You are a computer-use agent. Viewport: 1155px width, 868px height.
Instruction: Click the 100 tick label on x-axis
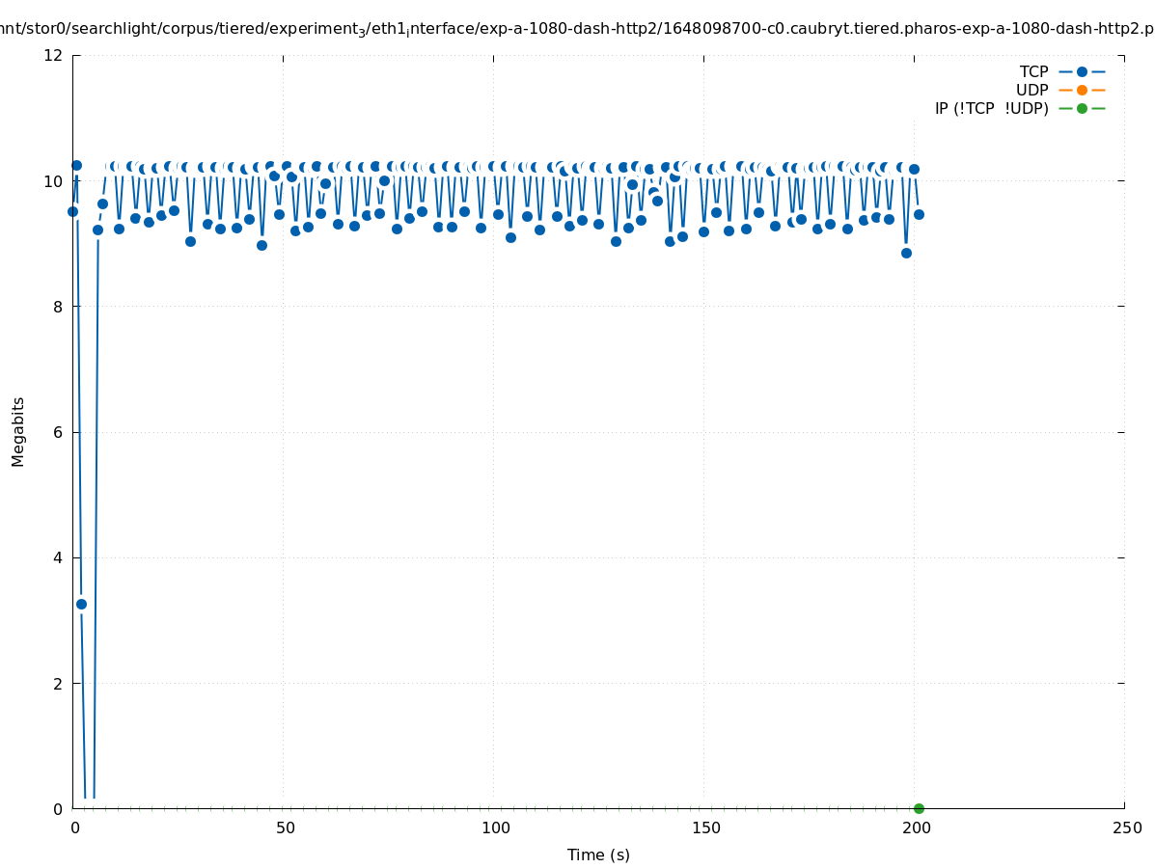[x=495, y=828]
